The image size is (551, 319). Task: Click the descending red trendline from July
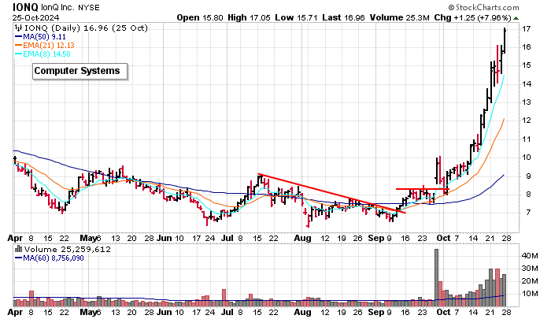click(x=331, y=194)
